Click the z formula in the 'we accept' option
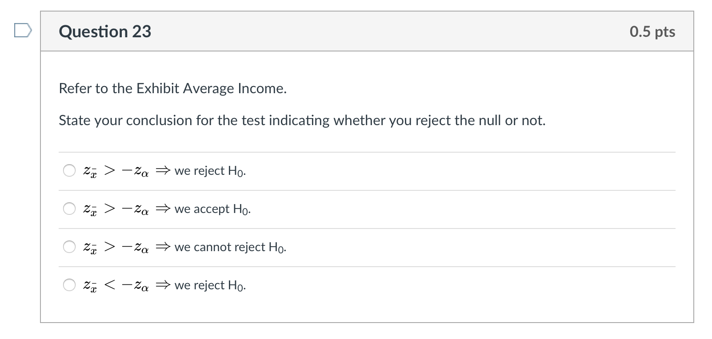 (116, 209)
